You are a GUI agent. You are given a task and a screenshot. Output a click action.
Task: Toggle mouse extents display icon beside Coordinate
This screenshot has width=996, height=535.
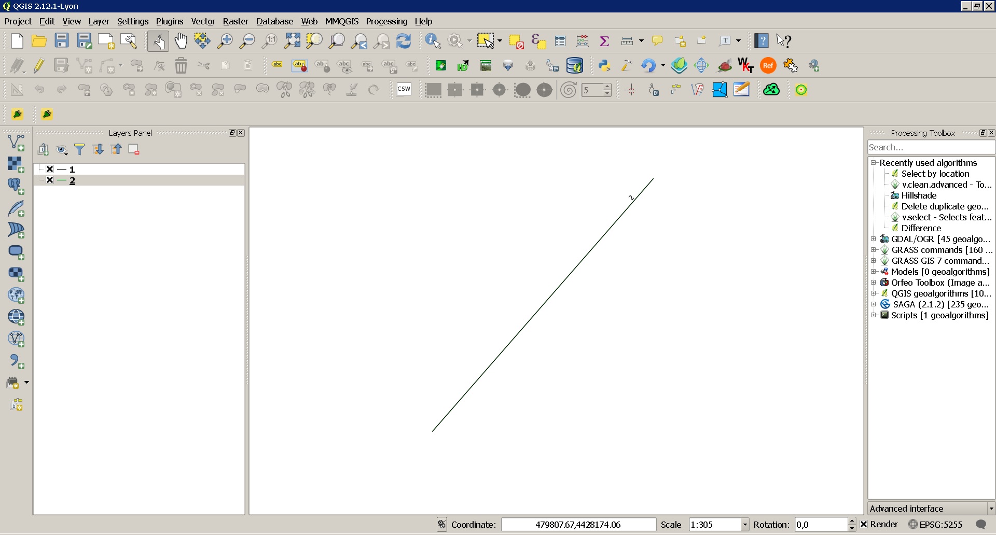point(441,525)
